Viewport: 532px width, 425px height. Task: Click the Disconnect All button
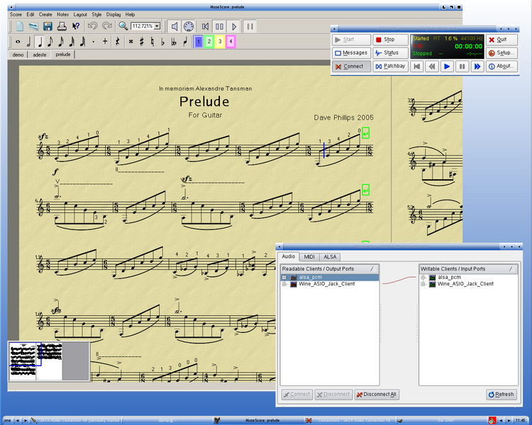click(377, 395)
